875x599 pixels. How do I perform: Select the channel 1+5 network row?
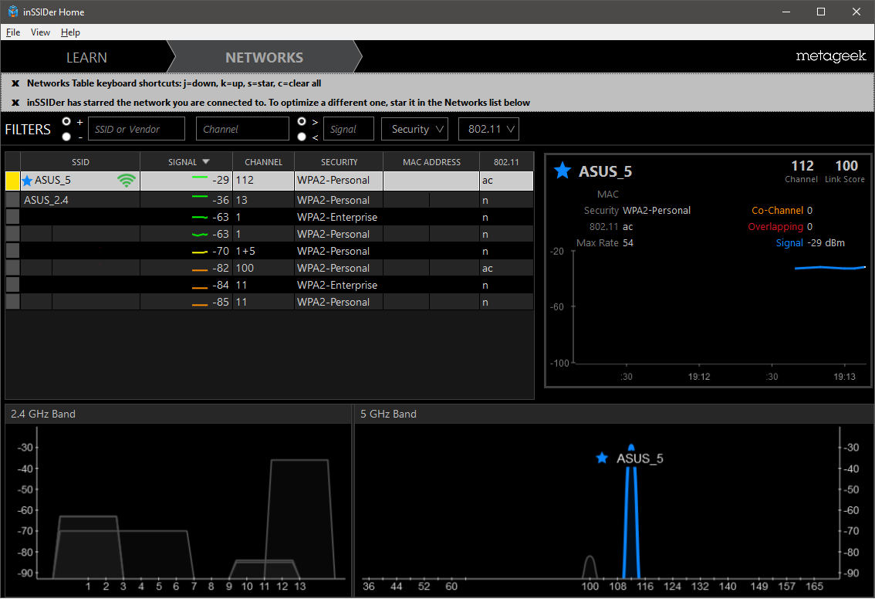click(269, 251)
